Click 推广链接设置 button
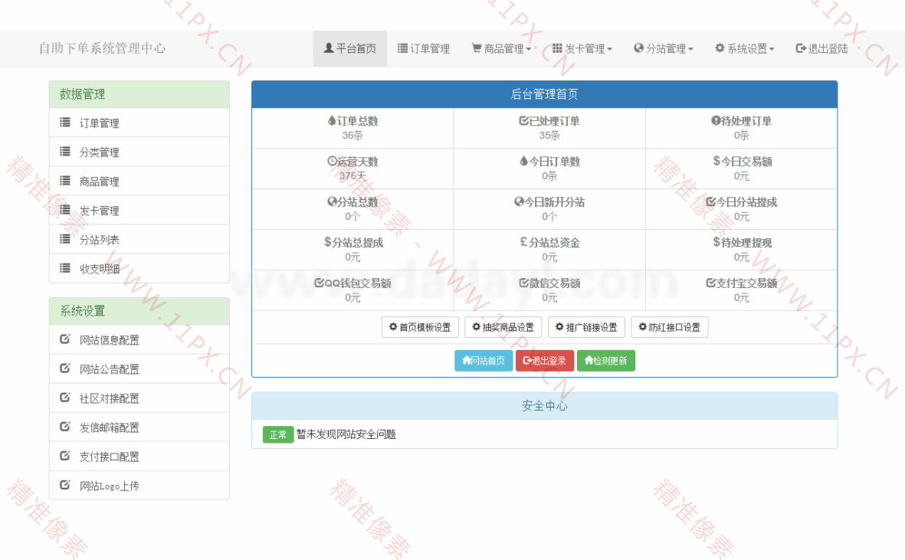Viewport: 905px width, 560px height. (x=586, y=327)
